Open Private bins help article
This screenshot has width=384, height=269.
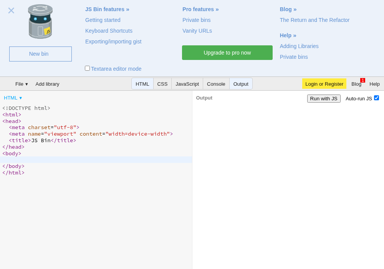(294, 57)
